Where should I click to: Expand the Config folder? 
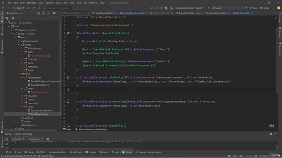(x=12, y=129)
